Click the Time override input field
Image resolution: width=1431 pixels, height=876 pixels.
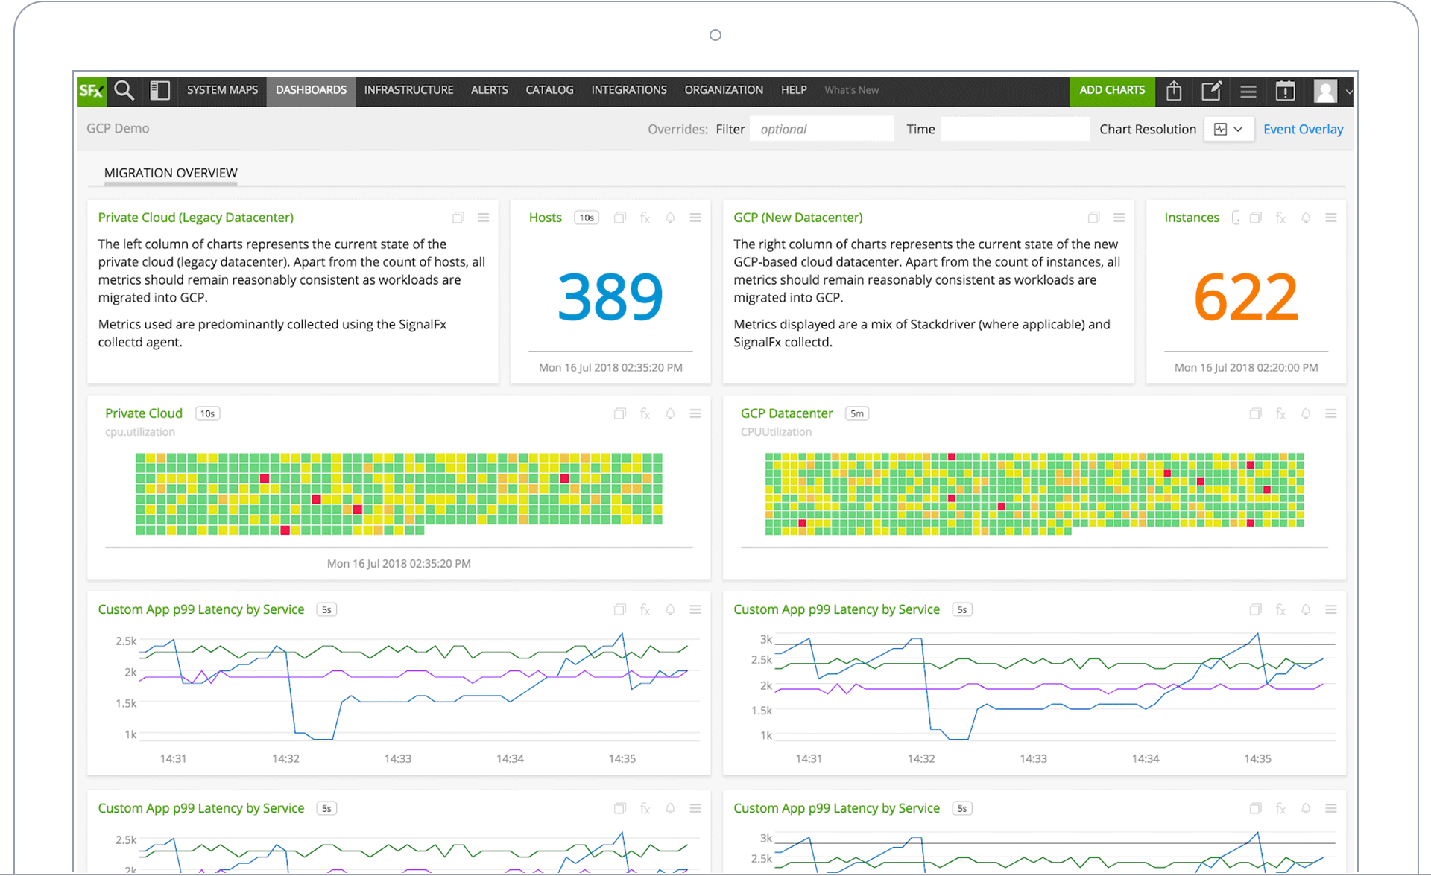[1015, 129]
